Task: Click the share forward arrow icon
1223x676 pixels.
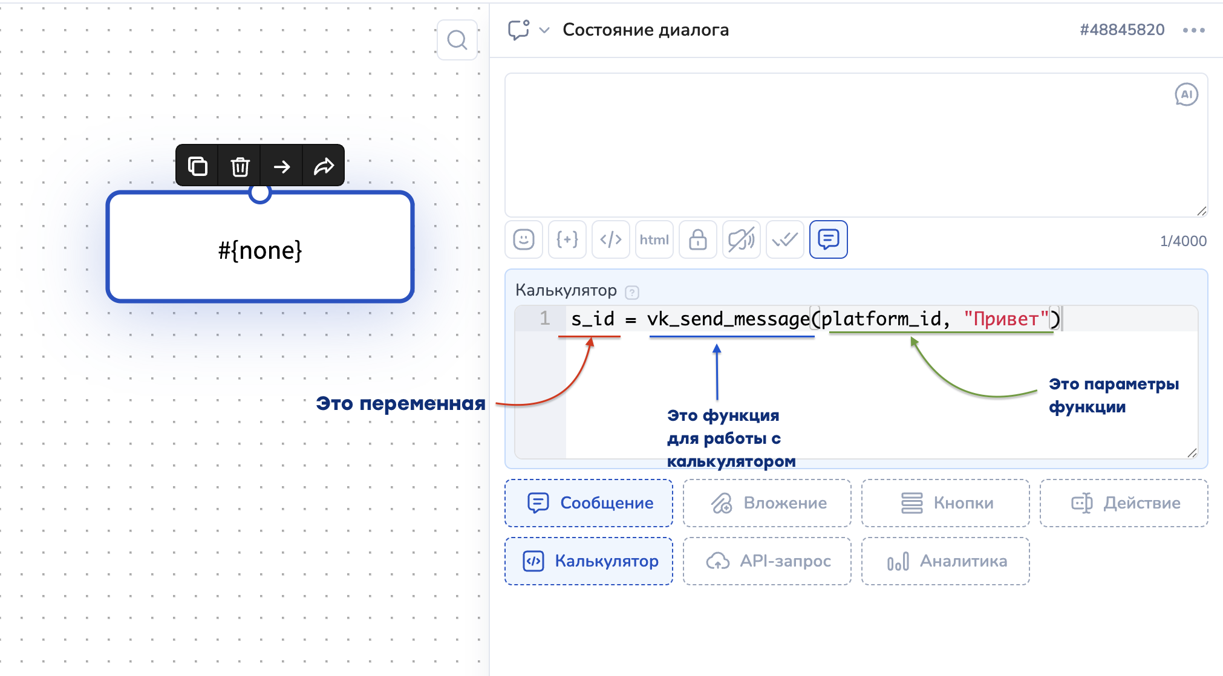Action: 324,166
